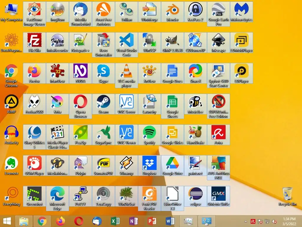Image resolution: width=302 pixels, height=227 pixels.
Task: Select the LDPlayer icon
Action: 242,73
